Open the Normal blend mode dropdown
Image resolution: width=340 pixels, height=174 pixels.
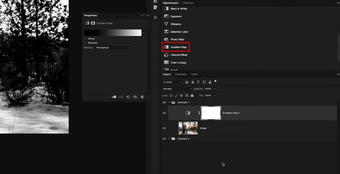pos(177,89)
